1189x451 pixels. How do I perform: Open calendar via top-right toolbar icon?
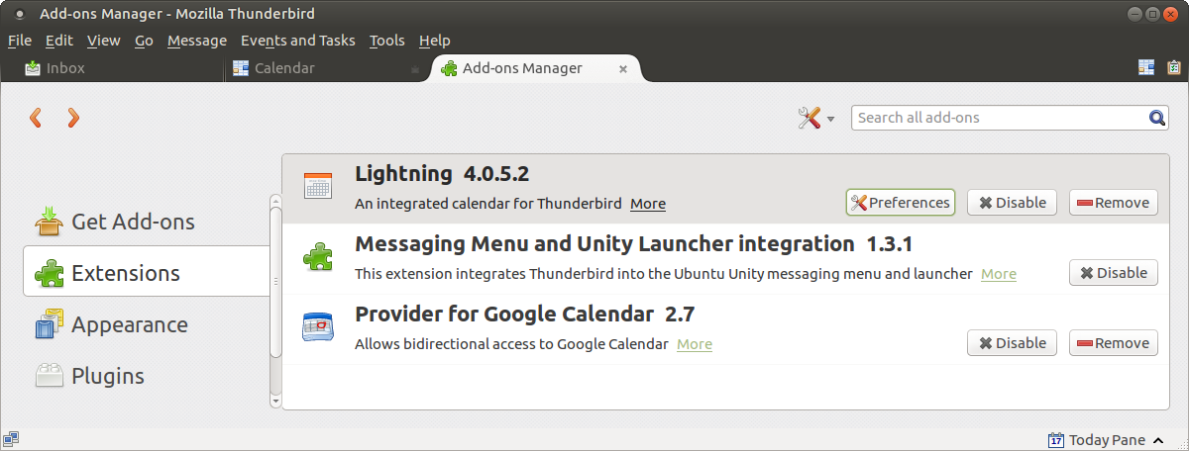(x=1146, y=67)
